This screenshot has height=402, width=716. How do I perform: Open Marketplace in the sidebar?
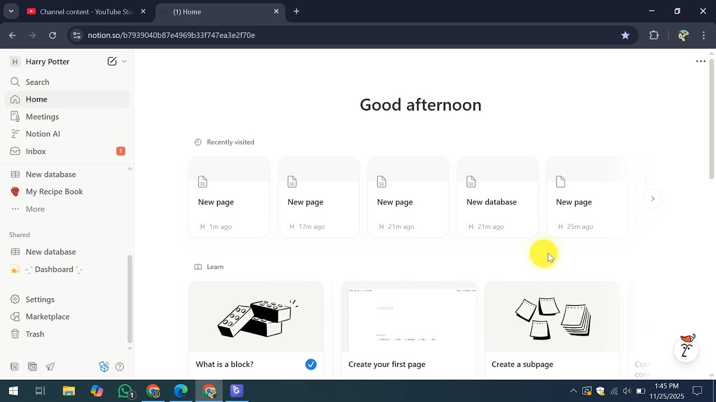(x=67, y=317)
